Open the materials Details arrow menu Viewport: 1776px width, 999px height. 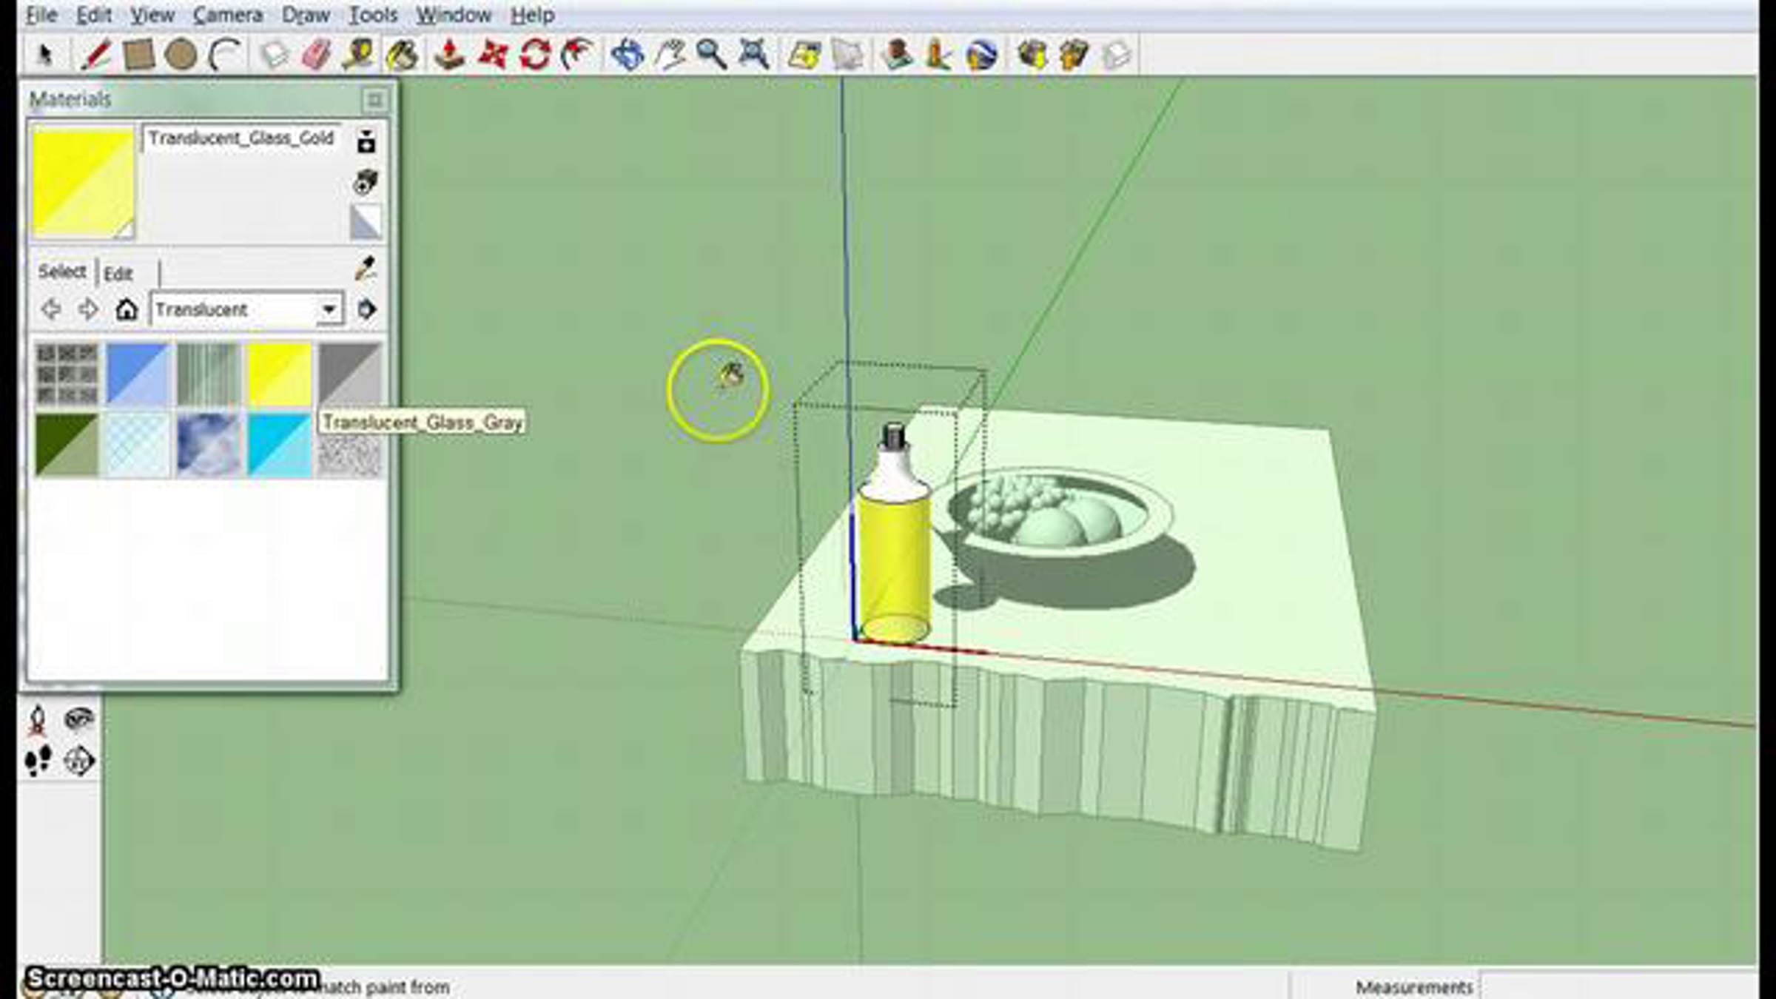pos(366,309)
